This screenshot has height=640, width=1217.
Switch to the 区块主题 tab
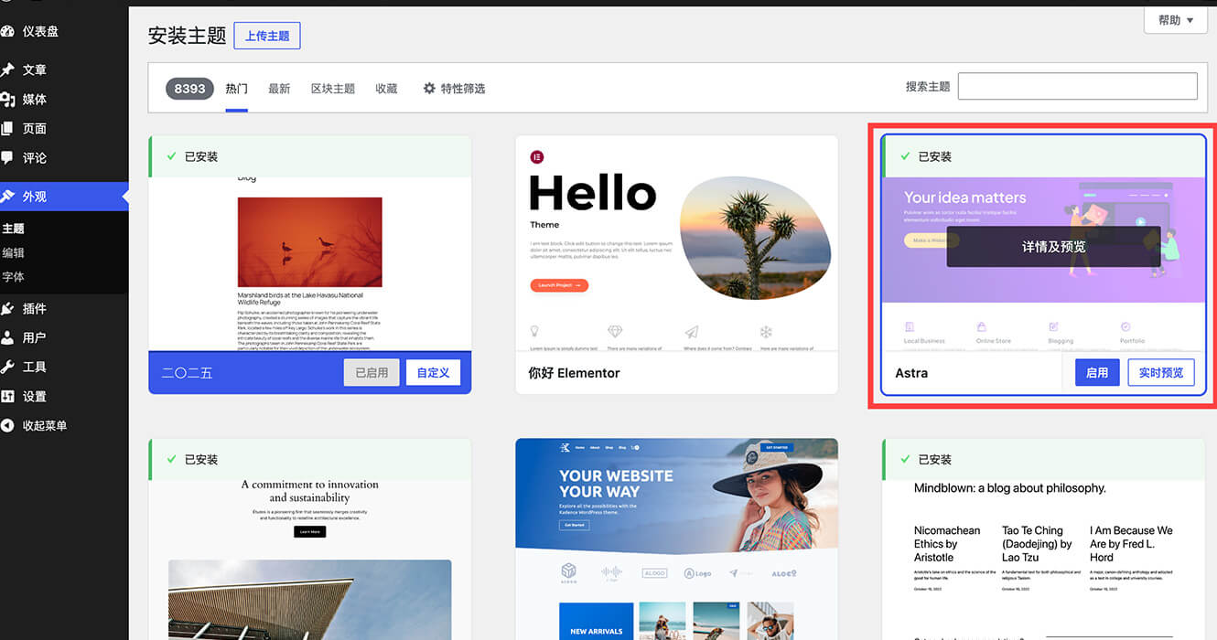point(333,89)
